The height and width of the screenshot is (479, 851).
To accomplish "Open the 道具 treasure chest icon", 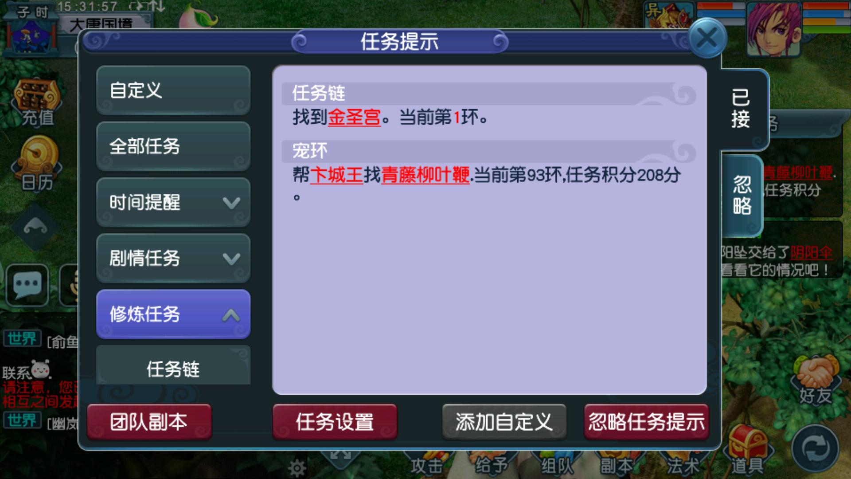I will tap(748, 449).
